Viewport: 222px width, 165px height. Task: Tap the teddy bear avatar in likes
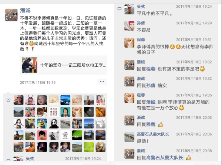pyautogui.click(x=101, y=147)
